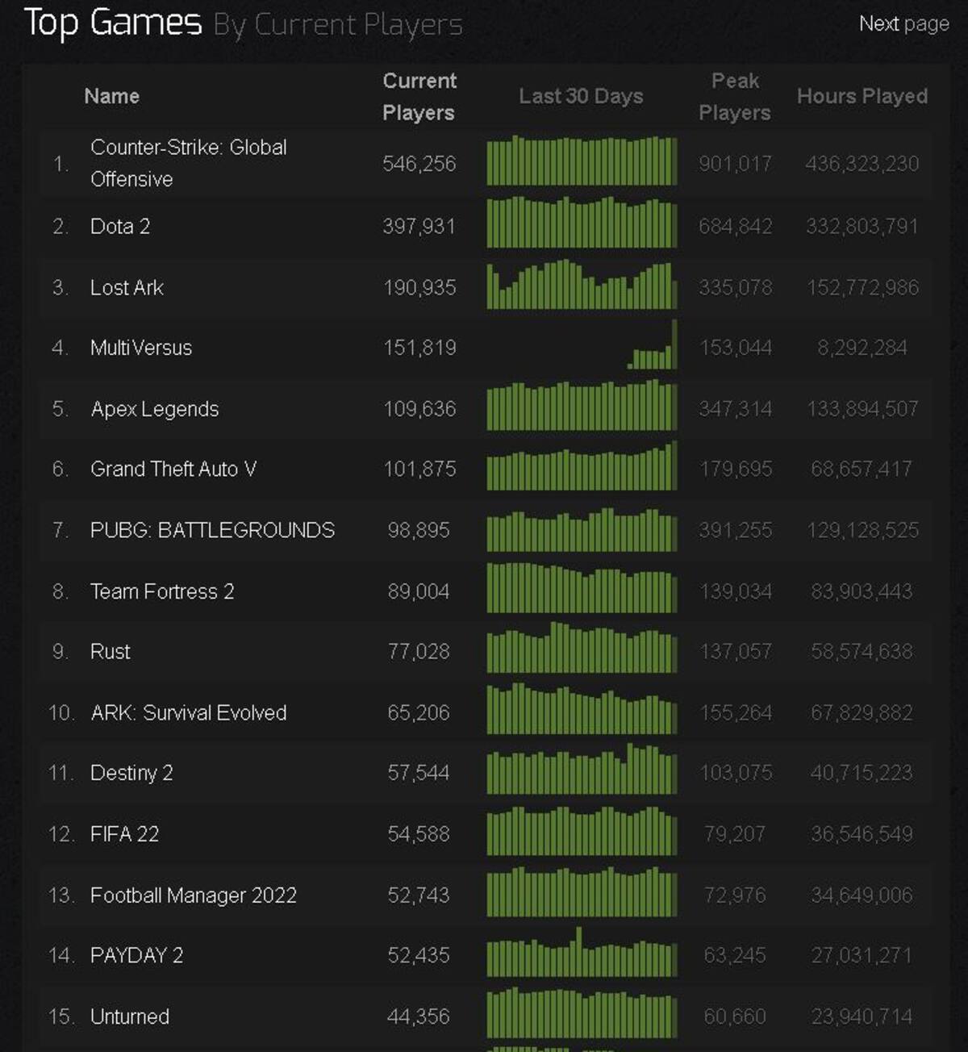Click hours played value 27,031,271
The image size is (968, 1052).
tap(862, 956)
